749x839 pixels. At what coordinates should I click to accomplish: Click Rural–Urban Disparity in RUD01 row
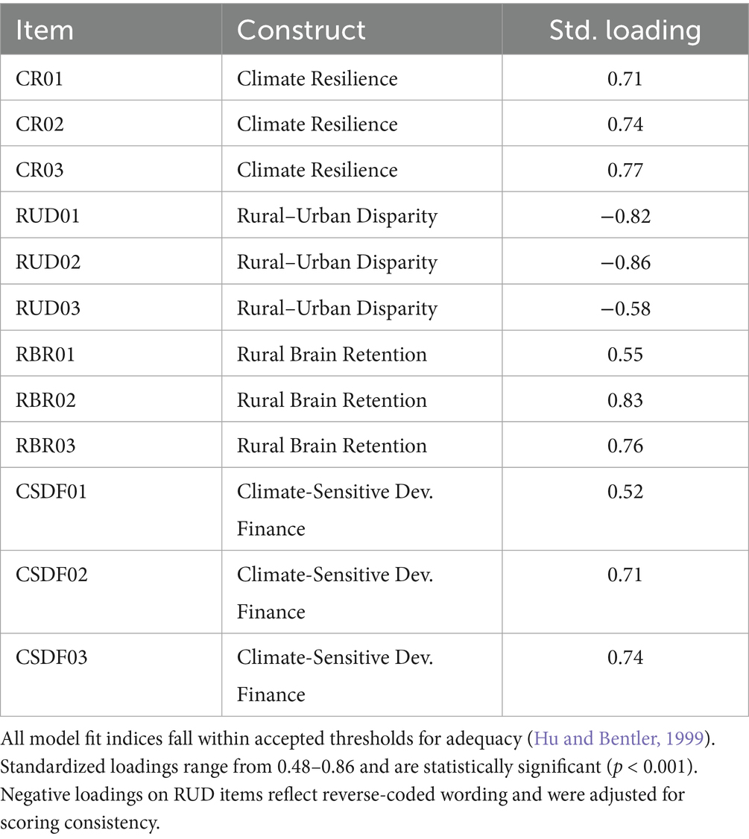(x=337, y=216)
